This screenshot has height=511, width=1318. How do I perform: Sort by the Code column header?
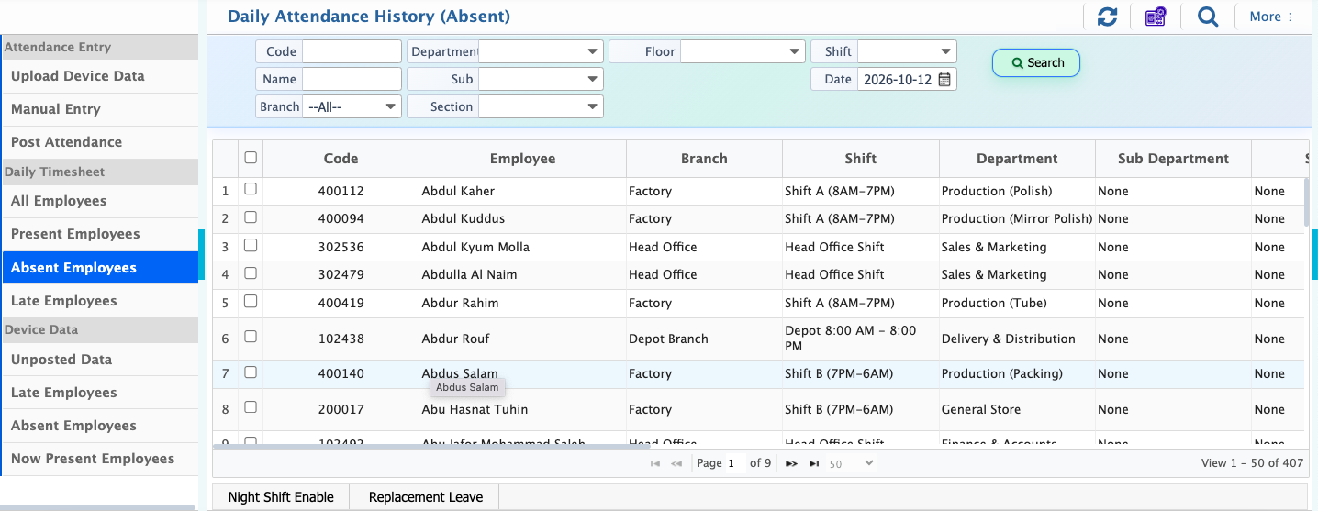tap(341, 159)
